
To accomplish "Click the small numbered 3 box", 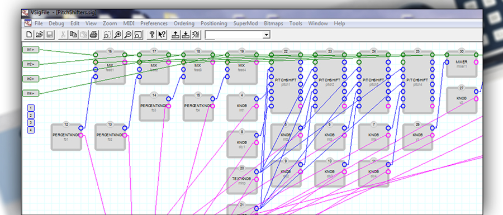I will [31, 123].
